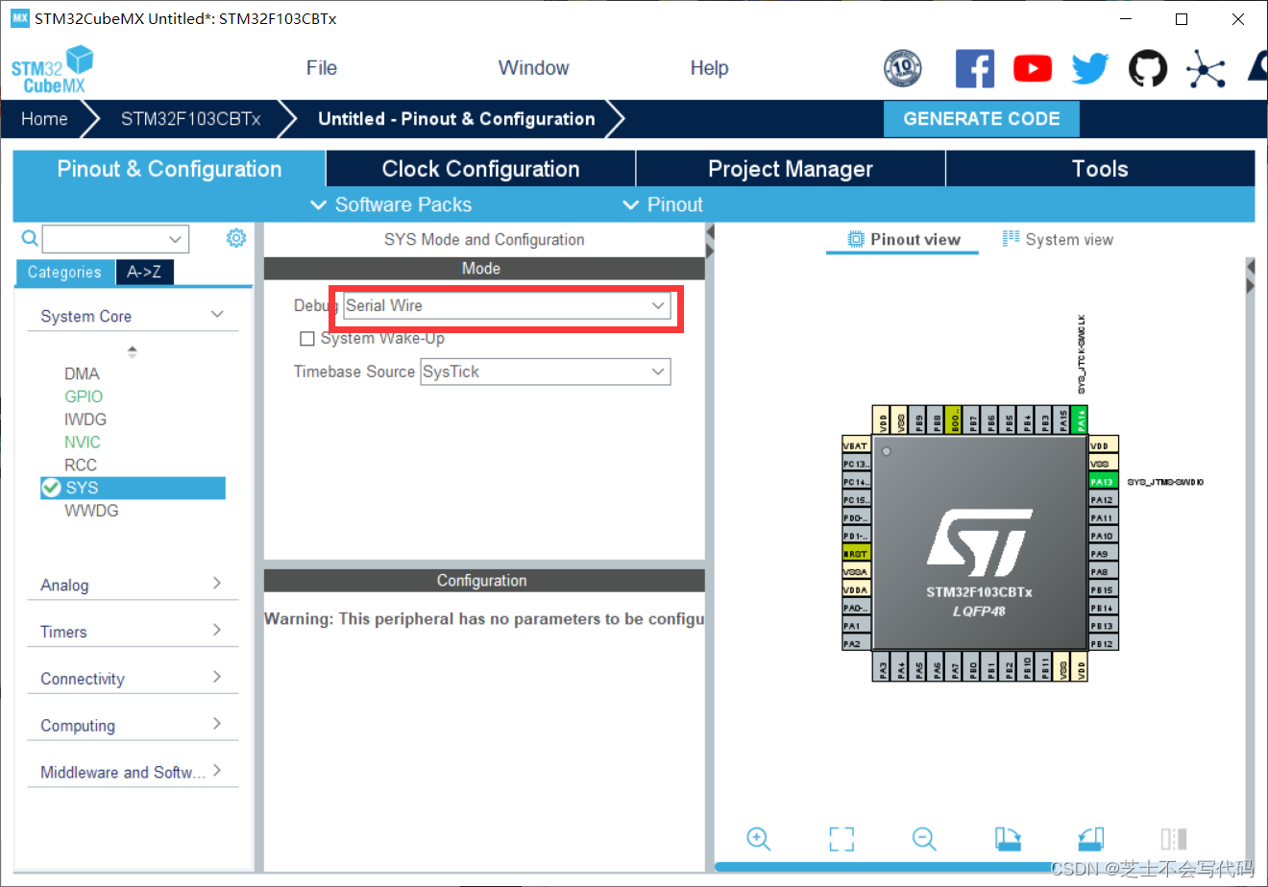Select the Categories tab
This screenshot has height=887, width=1268.
click(64, 272)
